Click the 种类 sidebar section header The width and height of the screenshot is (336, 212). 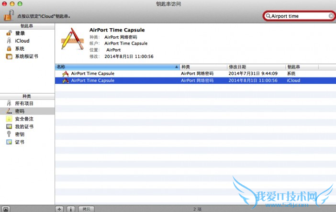(27, 96)
